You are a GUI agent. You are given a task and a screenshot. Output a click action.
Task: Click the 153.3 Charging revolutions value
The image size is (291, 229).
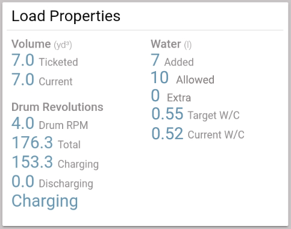(33, 162)
